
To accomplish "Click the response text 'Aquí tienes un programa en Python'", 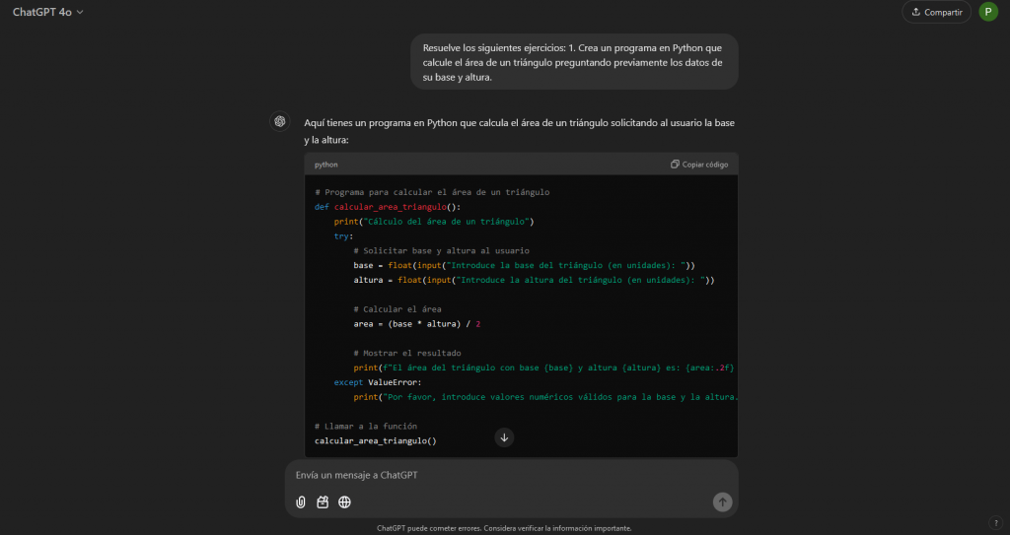I will pos(519,131).
